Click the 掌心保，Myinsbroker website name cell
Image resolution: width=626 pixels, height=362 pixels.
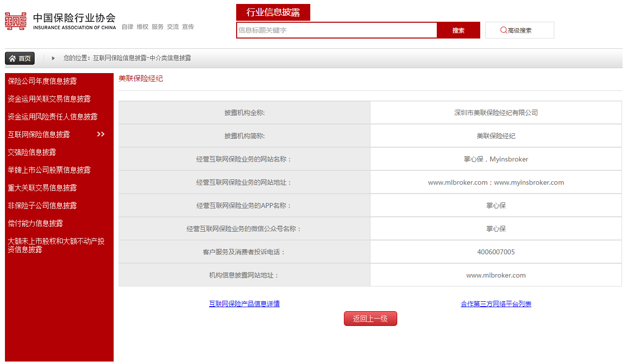[x=496, y=159]
